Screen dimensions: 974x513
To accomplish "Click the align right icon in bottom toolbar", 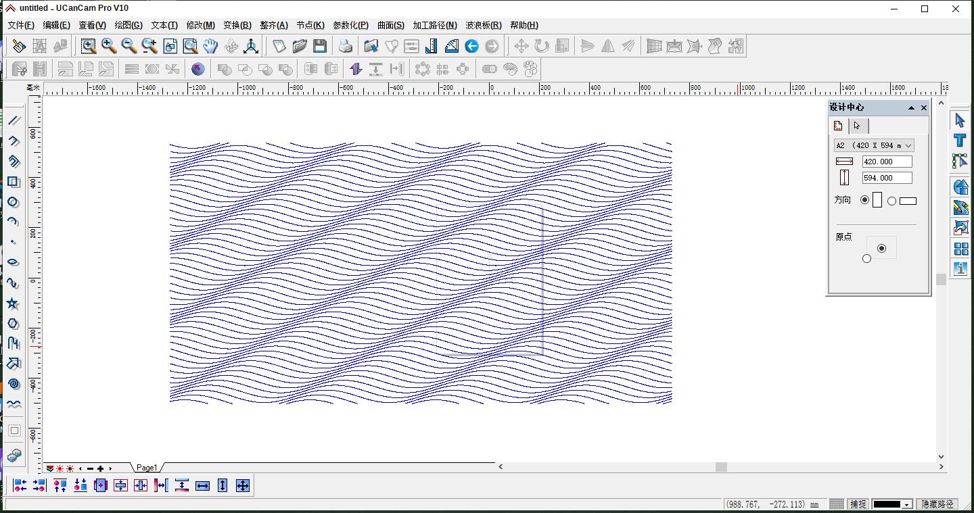I will [x=39, y=485].
